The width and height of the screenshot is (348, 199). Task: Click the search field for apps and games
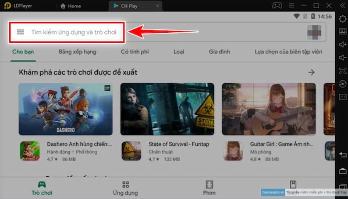(x=74, y=32)
